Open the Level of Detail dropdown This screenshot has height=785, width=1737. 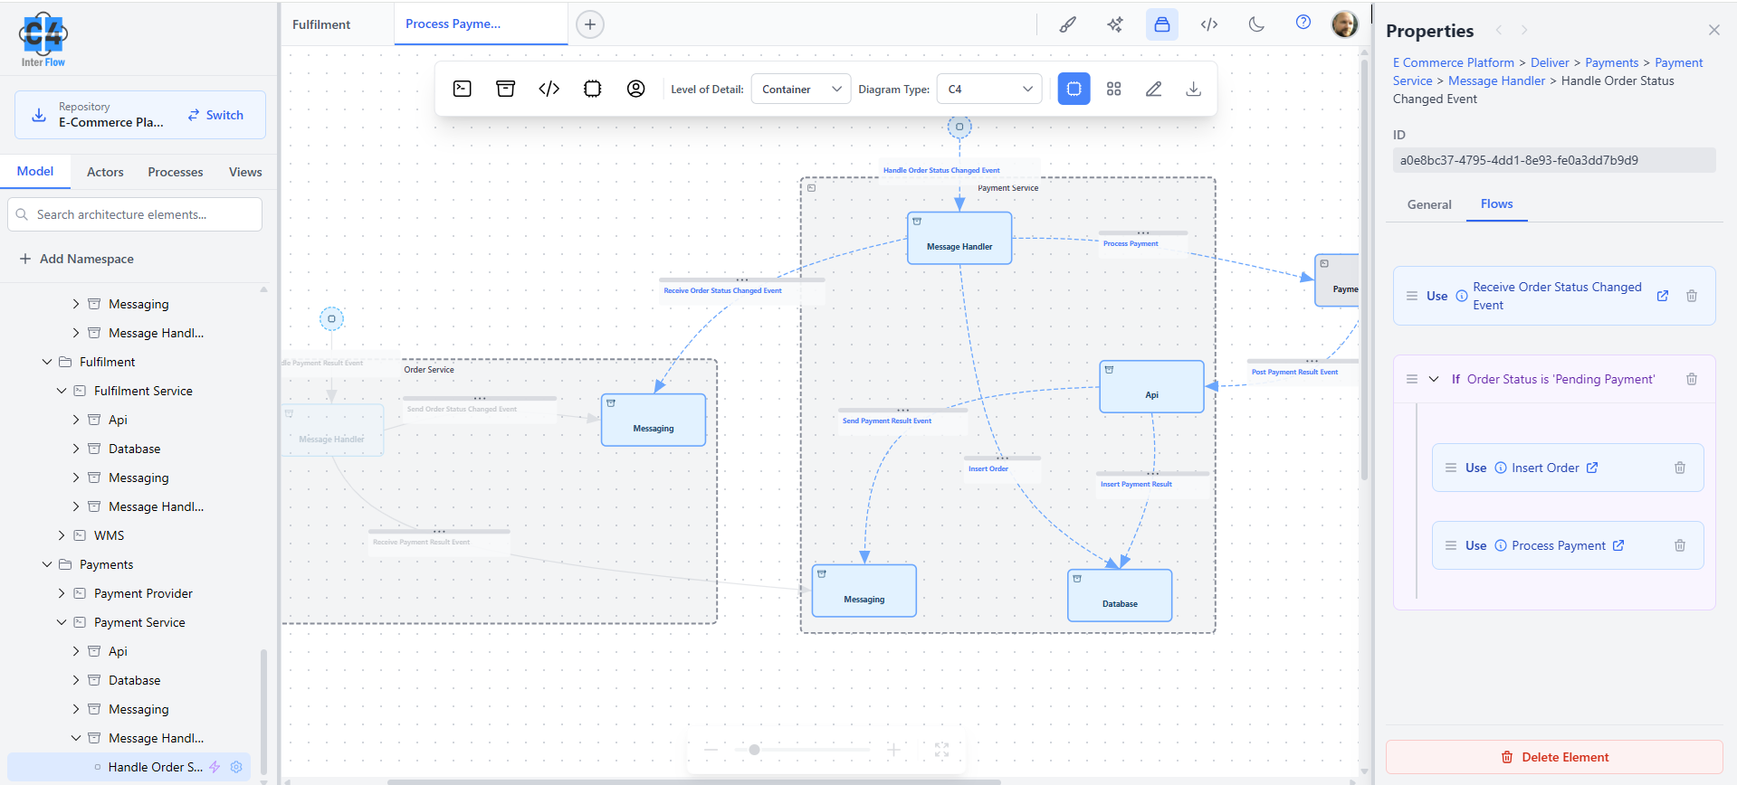click(x=801, y=89)
